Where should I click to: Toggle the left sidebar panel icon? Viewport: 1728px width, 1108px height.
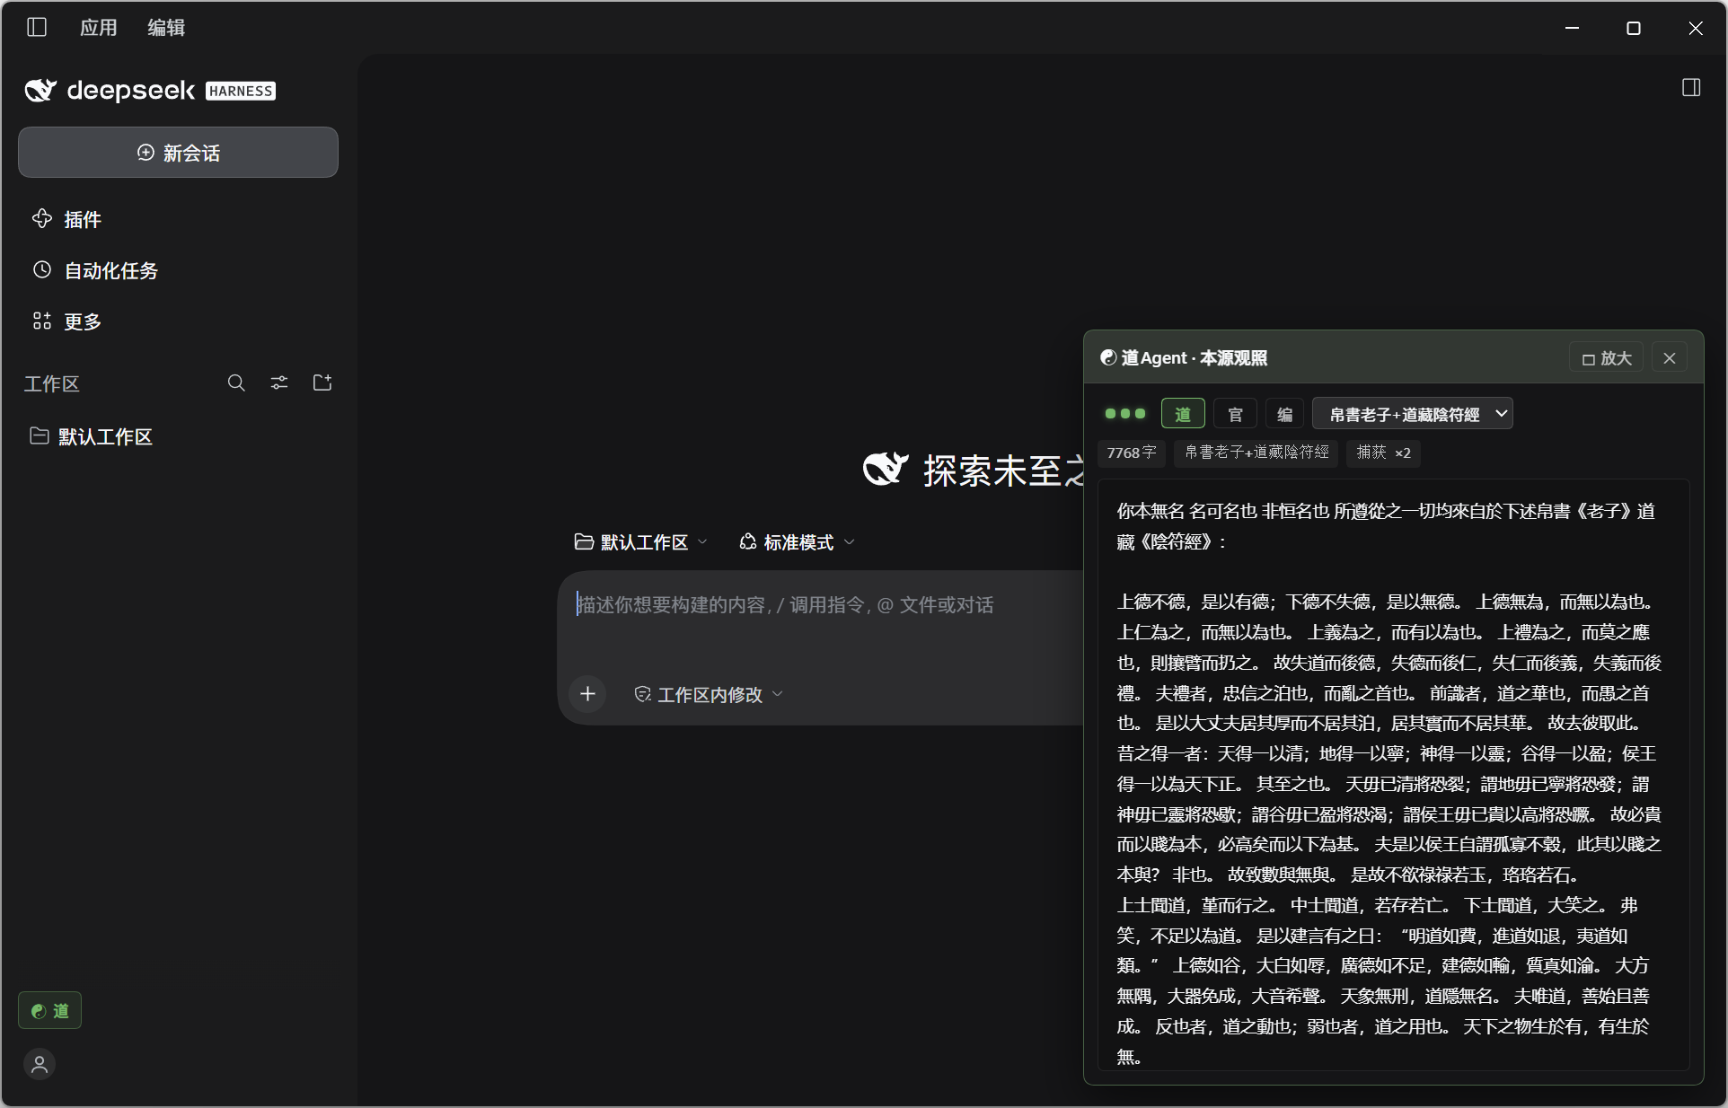pyautogui.click(x=37, y=27)
